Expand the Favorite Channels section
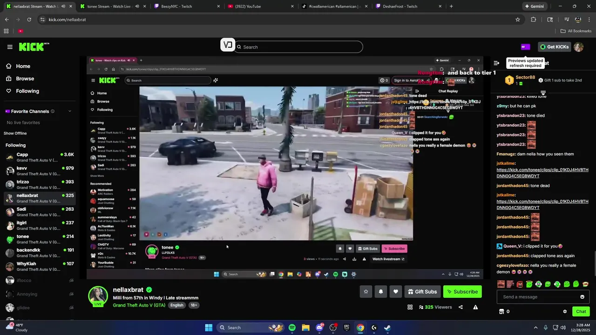Screen dimensions: 596x335 [70, 111]
